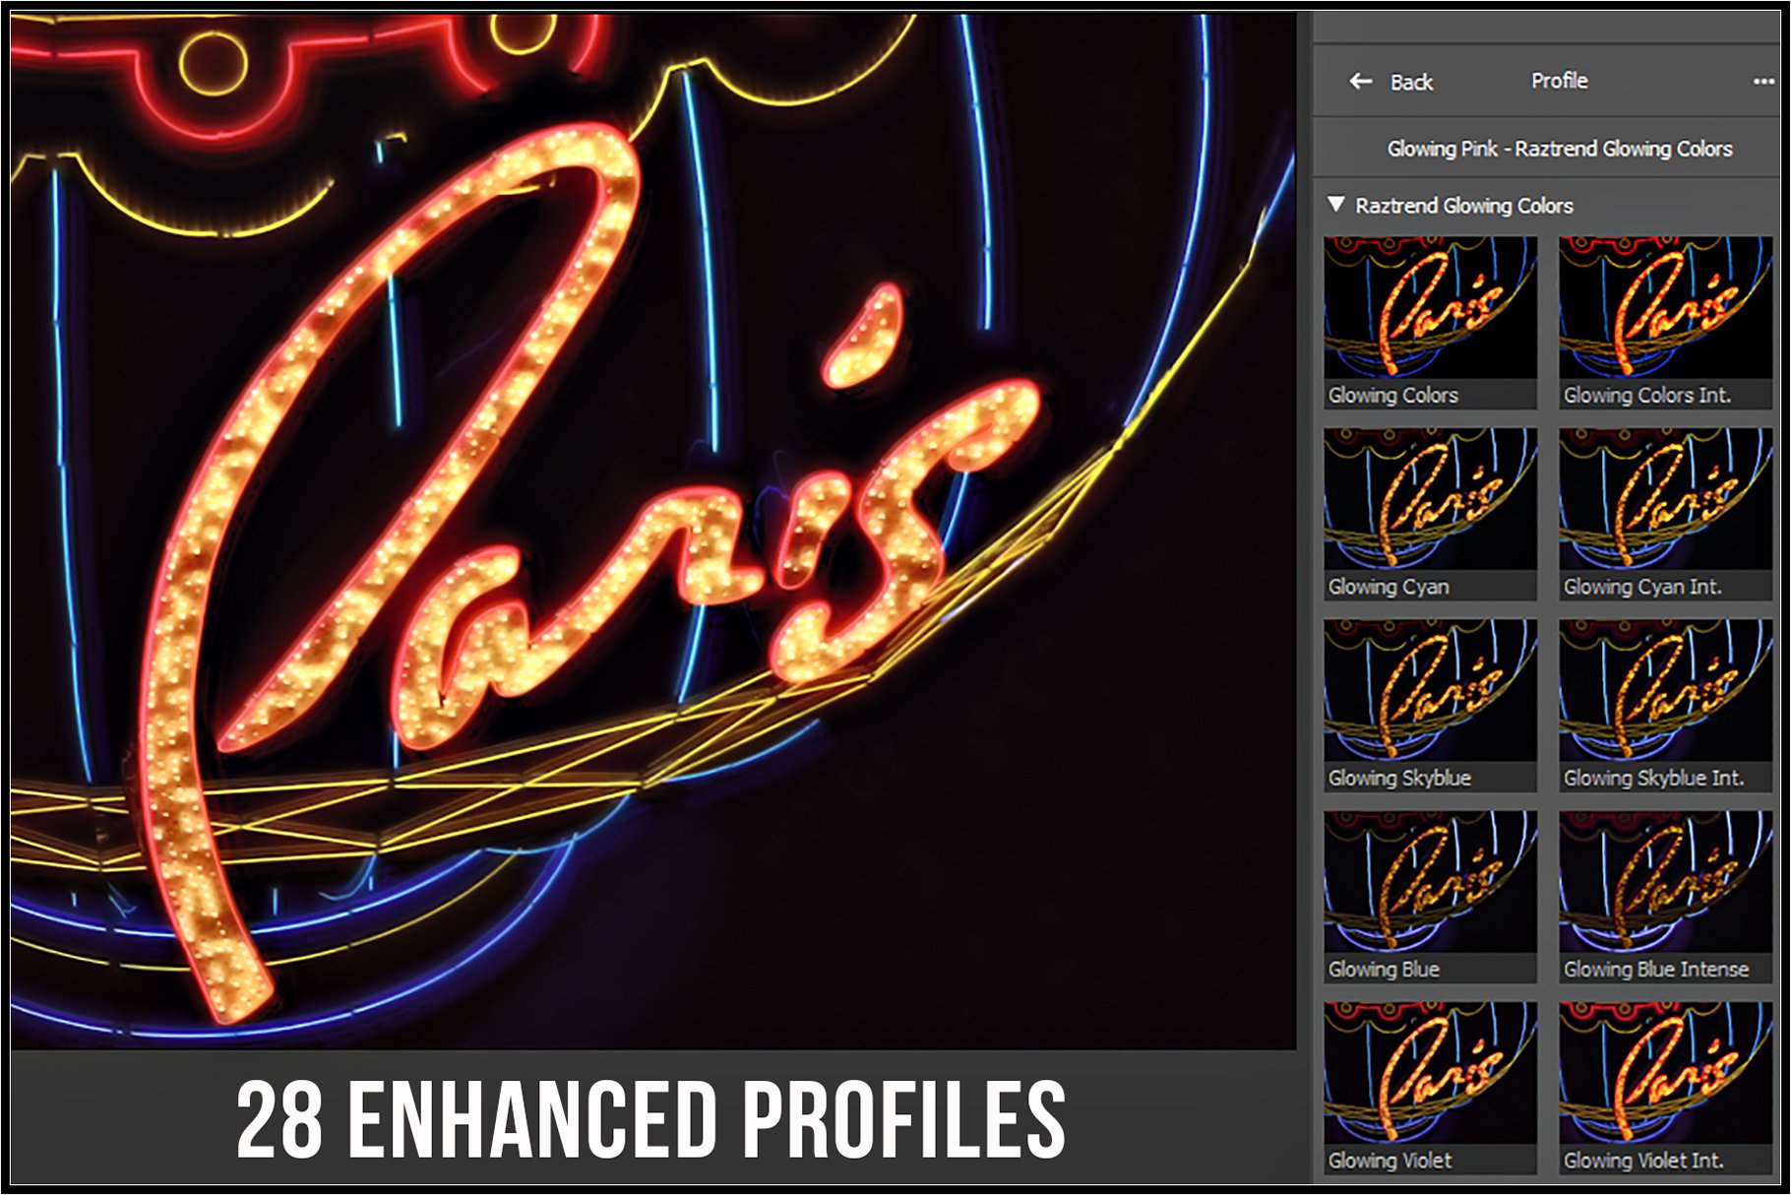Select the Glowing Violet Int. profile
The width and height of the screenshot is (1791, 1195).
(x=1665, y=1088)
